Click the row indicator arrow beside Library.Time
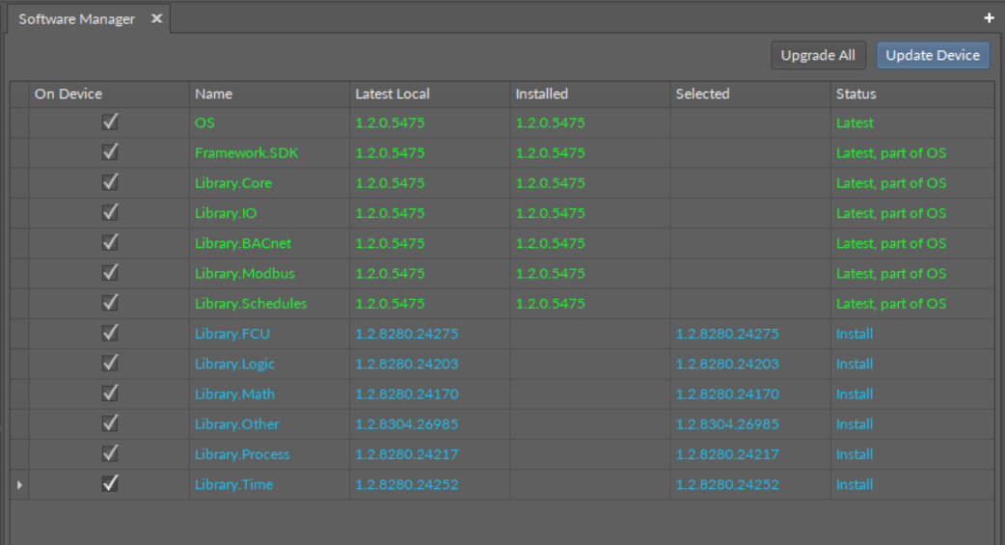The height and width of the screenshot is (545, 1005). click(x=19, y=484)
